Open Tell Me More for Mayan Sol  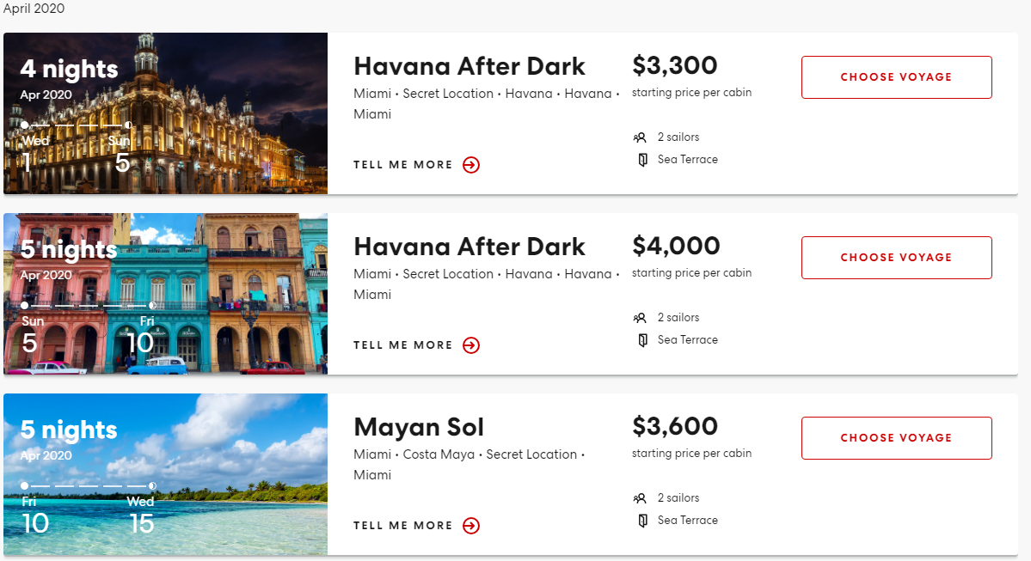tap(403, 526)
